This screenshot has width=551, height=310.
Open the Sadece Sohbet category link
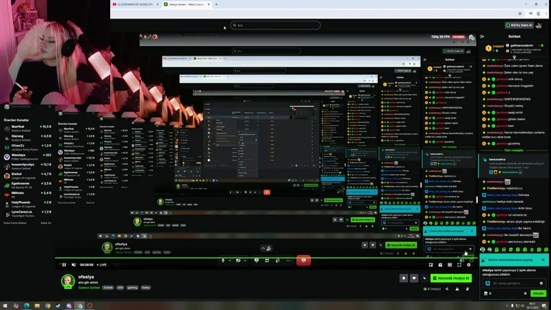click(89, 287)
